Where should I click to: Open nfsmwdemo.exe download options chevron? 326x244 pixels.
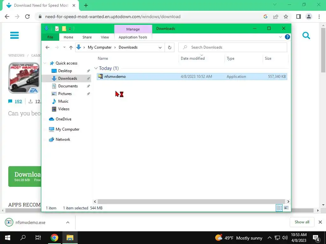pyautogui.click(x=68, y=222)
